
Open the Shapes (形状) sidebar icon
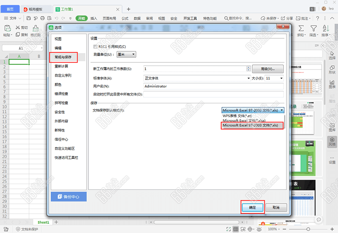(332, 68)
